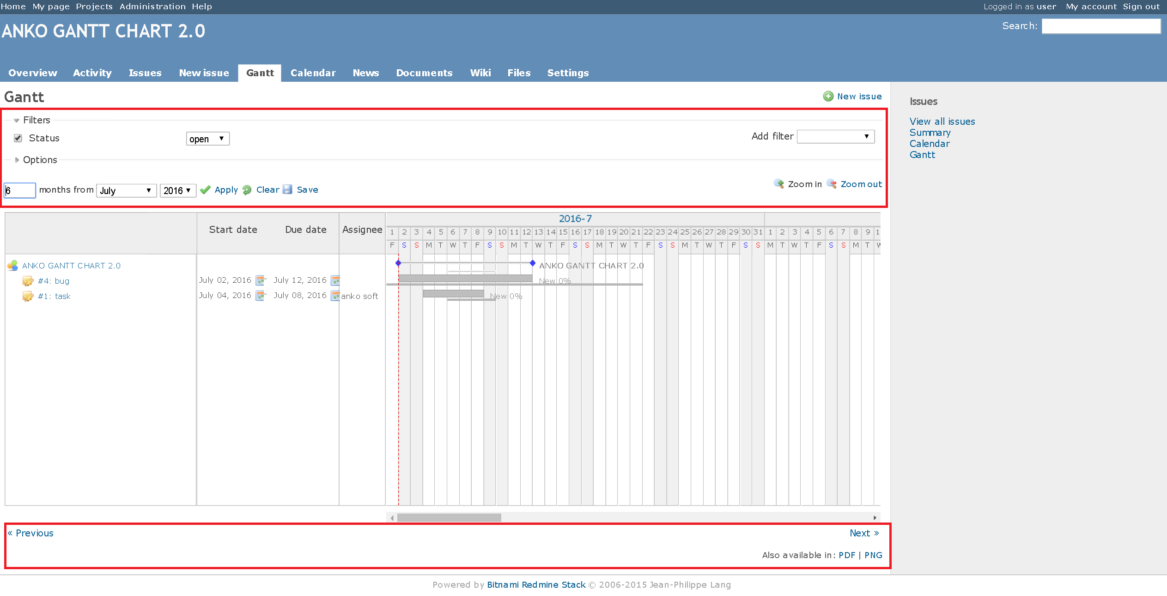
Task: Click the Clear refresh icon
Action: [247, 190]
